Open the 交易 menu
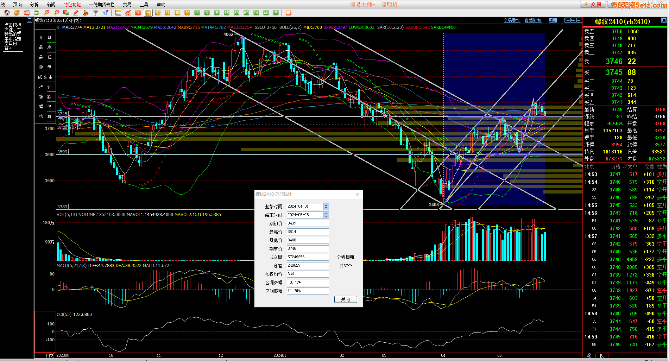 127,5
